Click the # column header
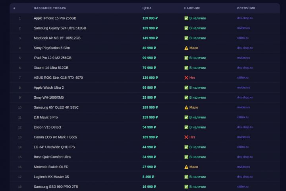Viewport: 286px width, 191px height. tap(14, 8)
